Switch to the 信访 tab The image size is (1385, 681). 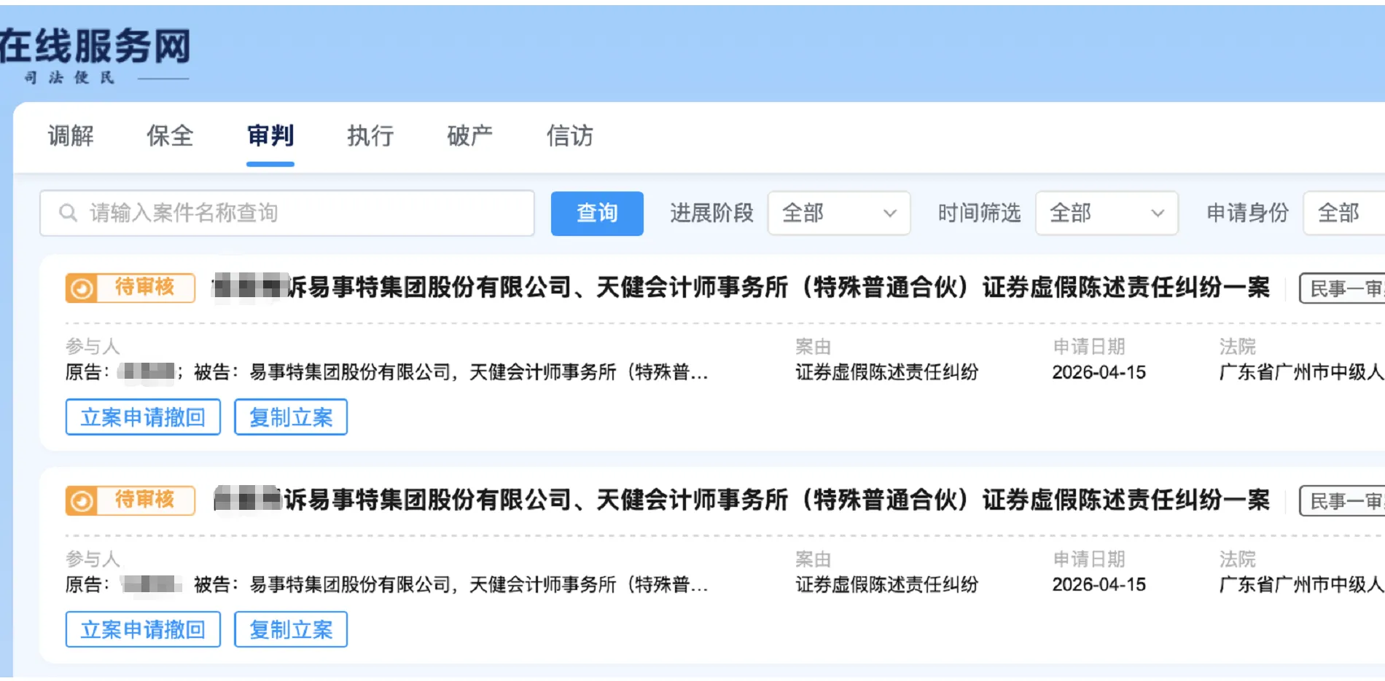570,136
